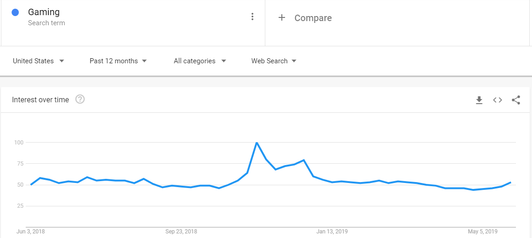Click the Sep 23, 2018 axis label
This screenshot has width=532, height=238.
point(181,232)
